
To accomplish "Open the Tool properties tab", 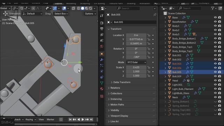I will click(102, 15).
